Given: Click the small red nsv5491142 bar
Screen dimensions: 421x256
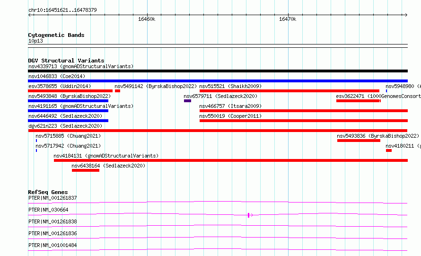Looking at the screenshot, I should tap(117, 91).
